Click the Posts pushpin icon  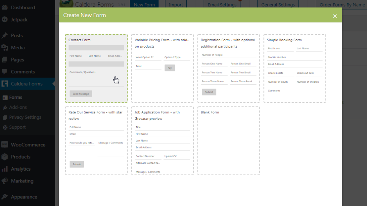coord(5,36)
